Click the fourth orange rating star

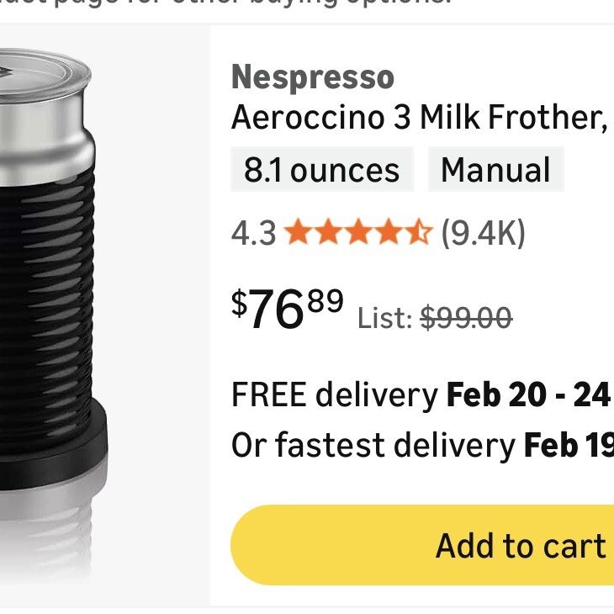388,231
